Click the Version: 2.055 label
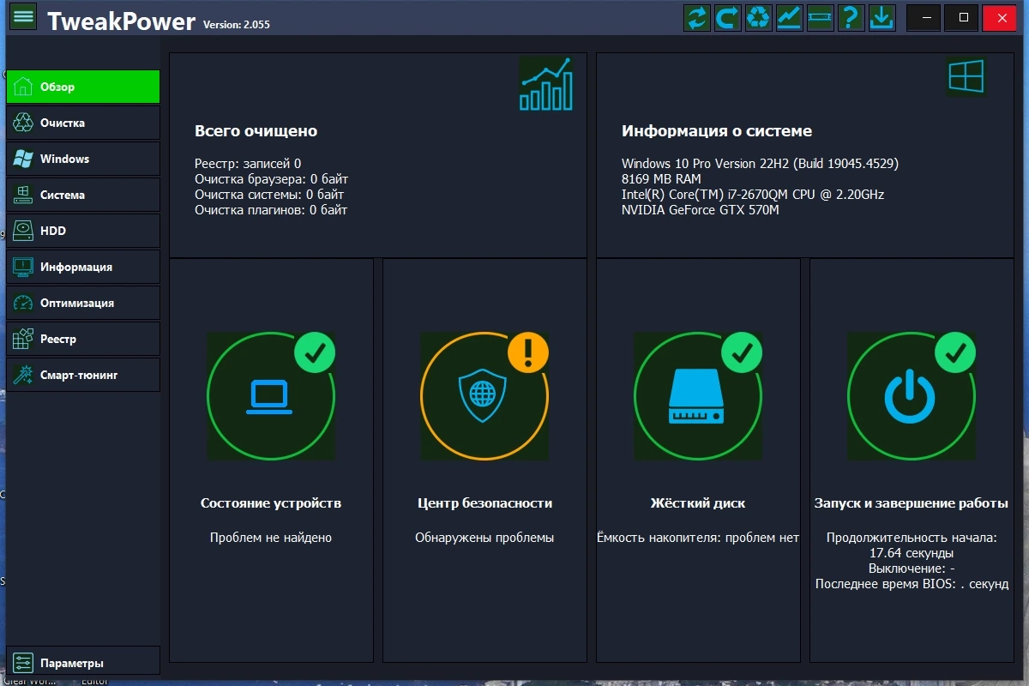 coord(237,25)
